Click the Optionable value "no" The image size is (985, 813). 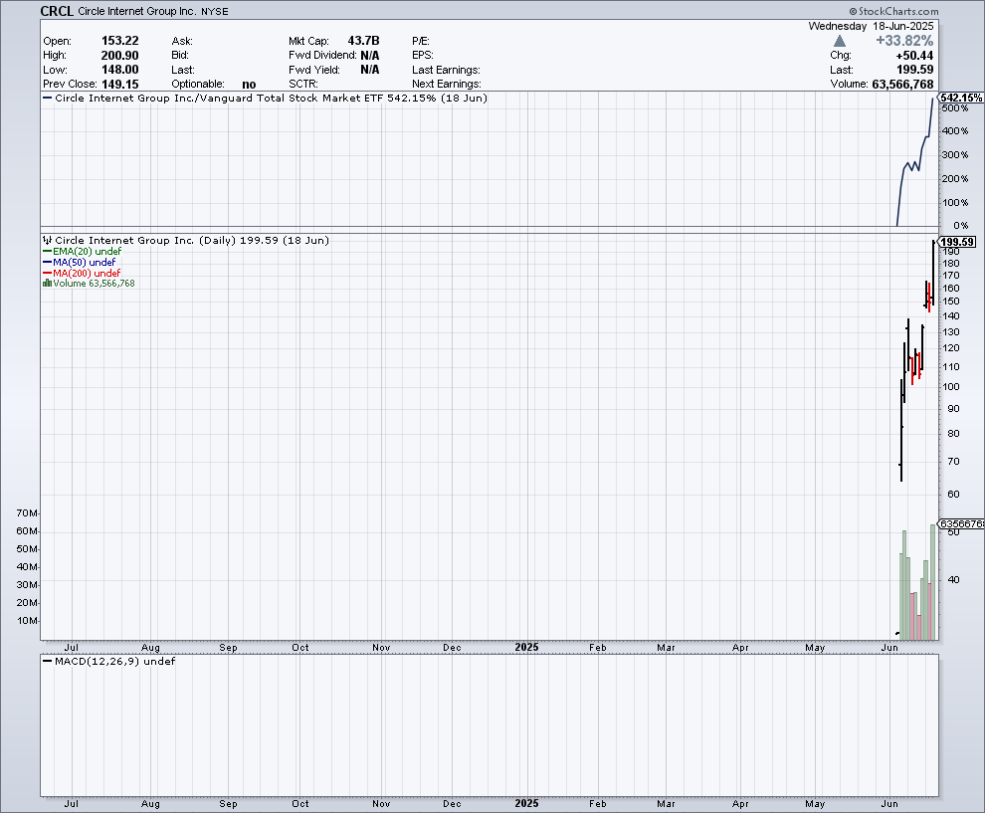pyautogui.click(x=250, y=85)
